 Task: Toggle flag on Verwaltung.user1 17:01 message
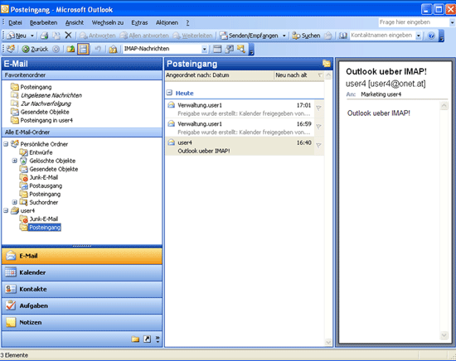[x=318, y=108]
